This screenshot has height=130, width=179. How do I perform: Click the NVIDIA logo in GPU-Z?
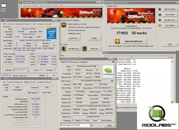pyautogui.click(x=108, y=72)
